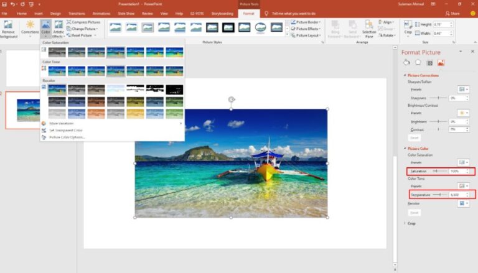Open the Design ribbon tab

[x=55, y=13]
